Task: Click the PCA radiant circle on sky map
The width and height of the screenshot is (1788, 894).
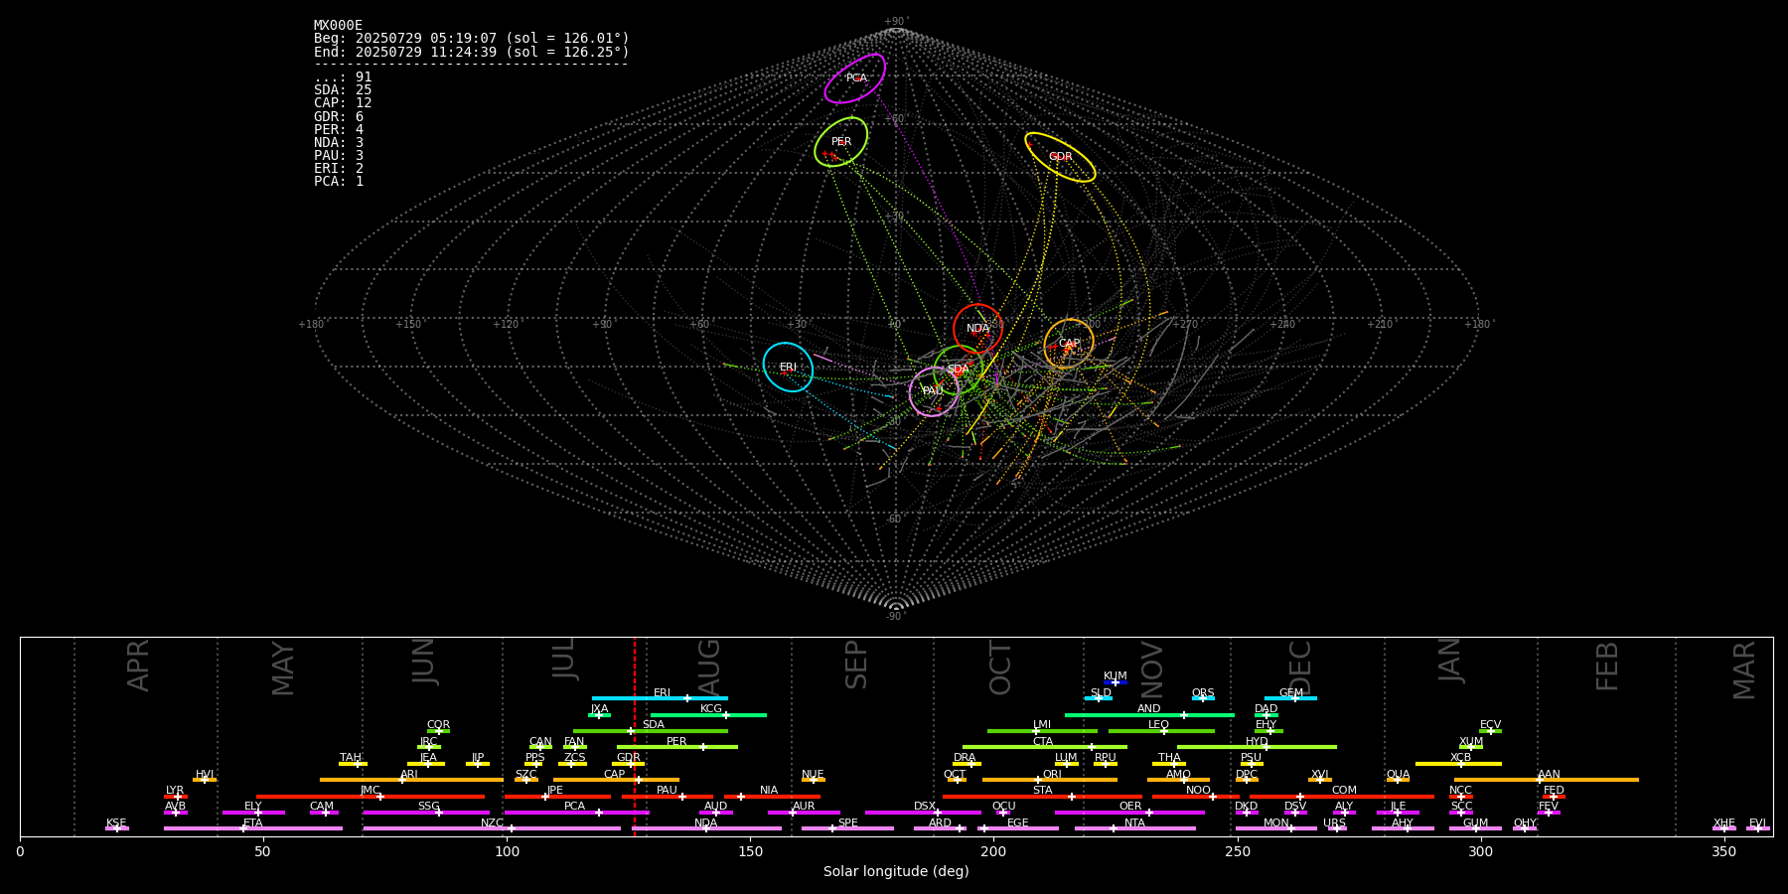Action: click(855, 78)
